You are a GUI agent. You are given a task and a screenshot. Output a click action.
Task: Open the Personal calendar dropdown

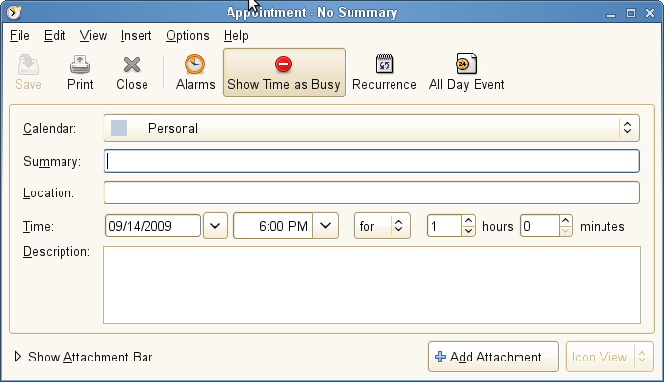[x=371, y=128]
